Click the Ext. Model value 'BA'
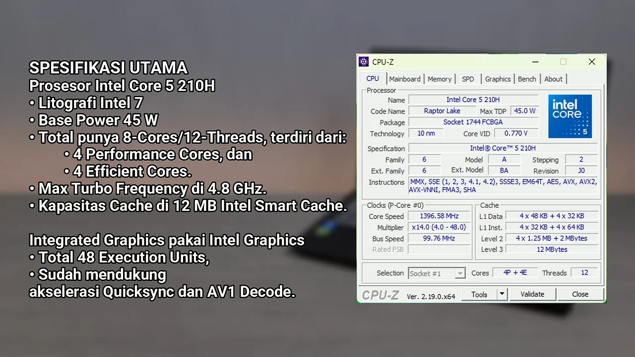635x357 pixels. [504, 171]
